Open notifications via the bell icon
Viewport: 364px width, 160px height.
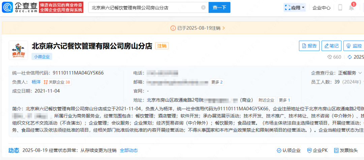coord(352,8)
